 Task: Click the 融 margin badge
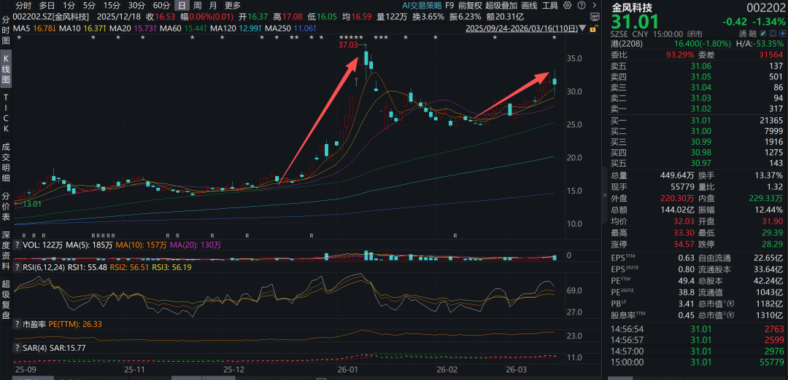click(x=753, y=34)
